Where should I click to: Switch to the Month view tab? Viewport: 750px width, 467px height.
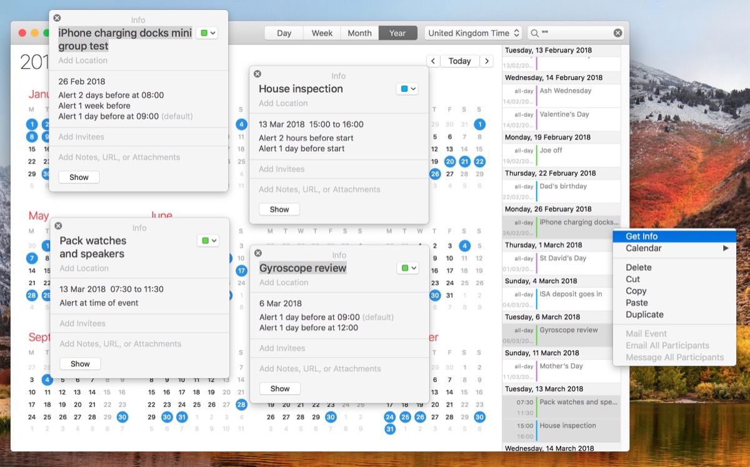[359, 33]
